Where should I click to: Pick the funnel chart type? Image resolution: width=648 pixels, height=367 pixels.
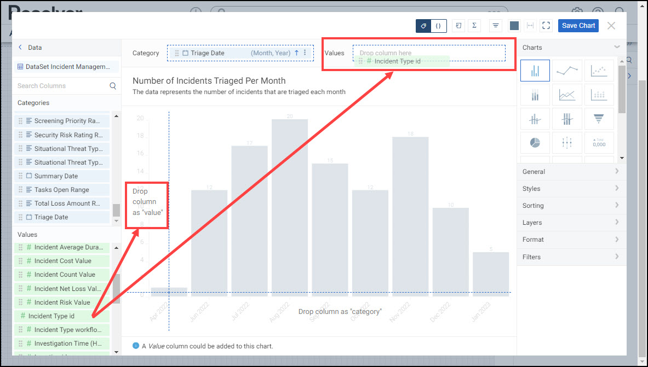pos(599,118)
